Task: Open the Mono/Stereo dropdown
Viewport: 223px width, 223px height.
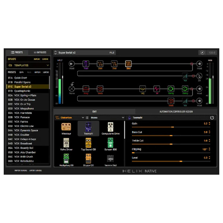Action: tap(107, 117)
